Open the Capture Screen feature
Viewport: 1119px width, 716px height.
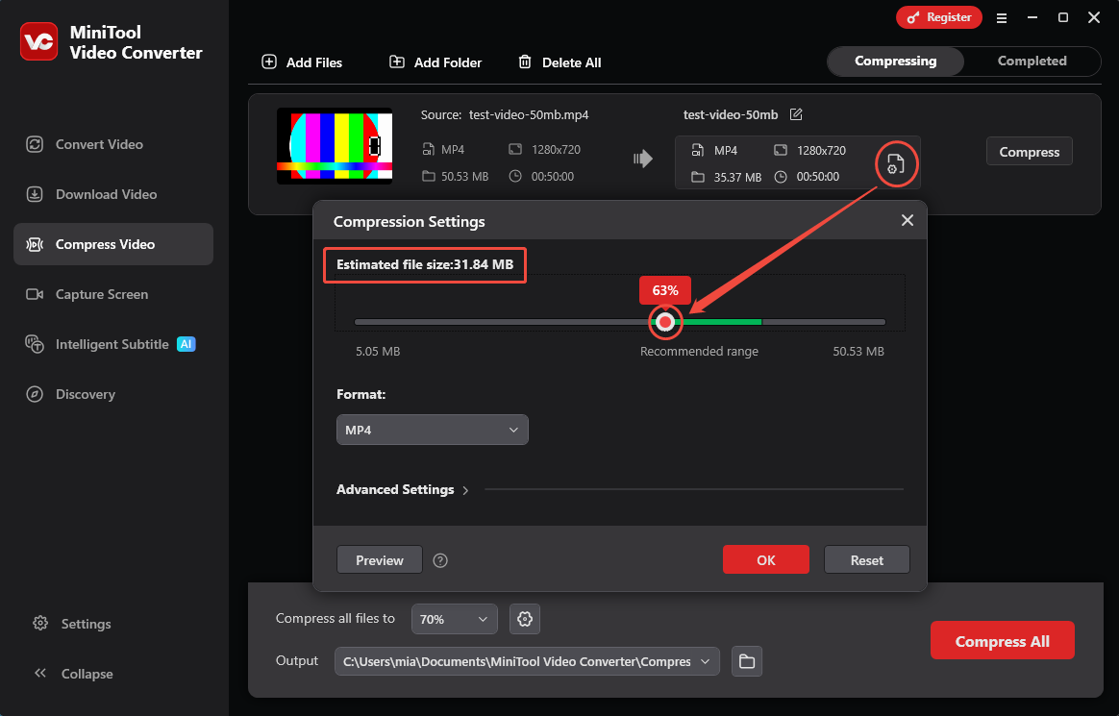37,293
